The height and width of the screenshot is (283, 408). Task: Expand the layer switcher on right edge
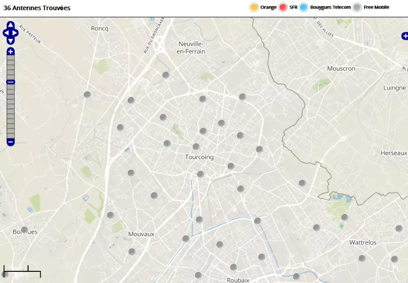(x=404, y=36)
